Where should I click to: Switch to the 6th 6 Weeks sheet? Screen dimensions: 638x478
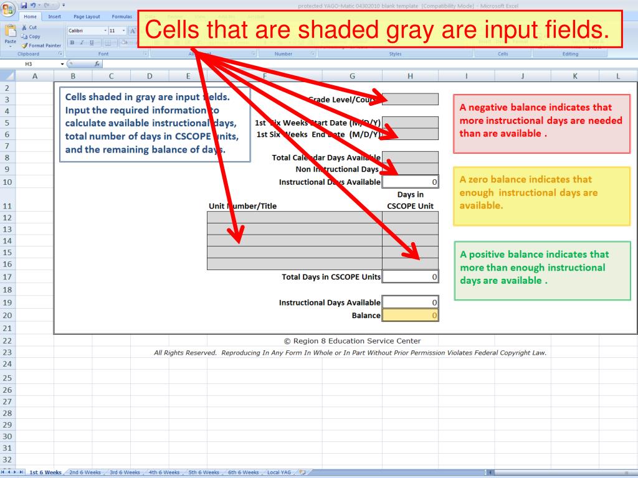[x=243, y=472]
